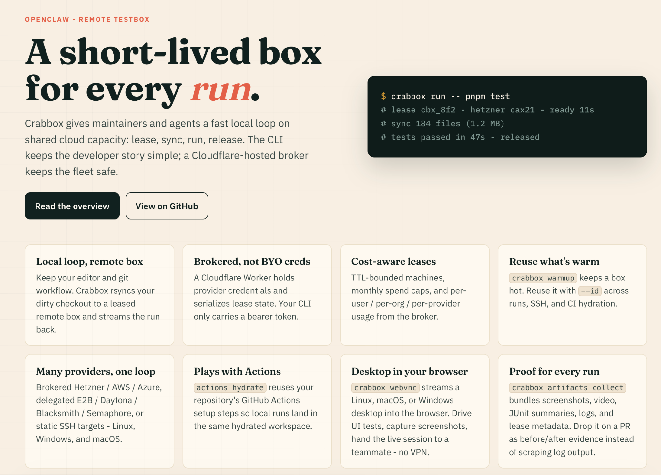Click the text 'TTL-bounded machines, monthly spend caps'
Viewport: 661px width, 475px height.
[x=409, y=297]
